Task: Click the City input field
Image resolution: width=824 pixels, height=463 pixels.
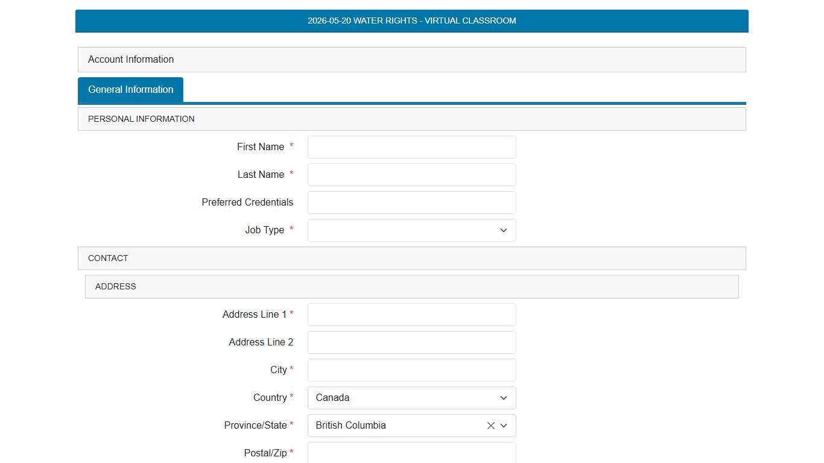Action: click(411, 370)
